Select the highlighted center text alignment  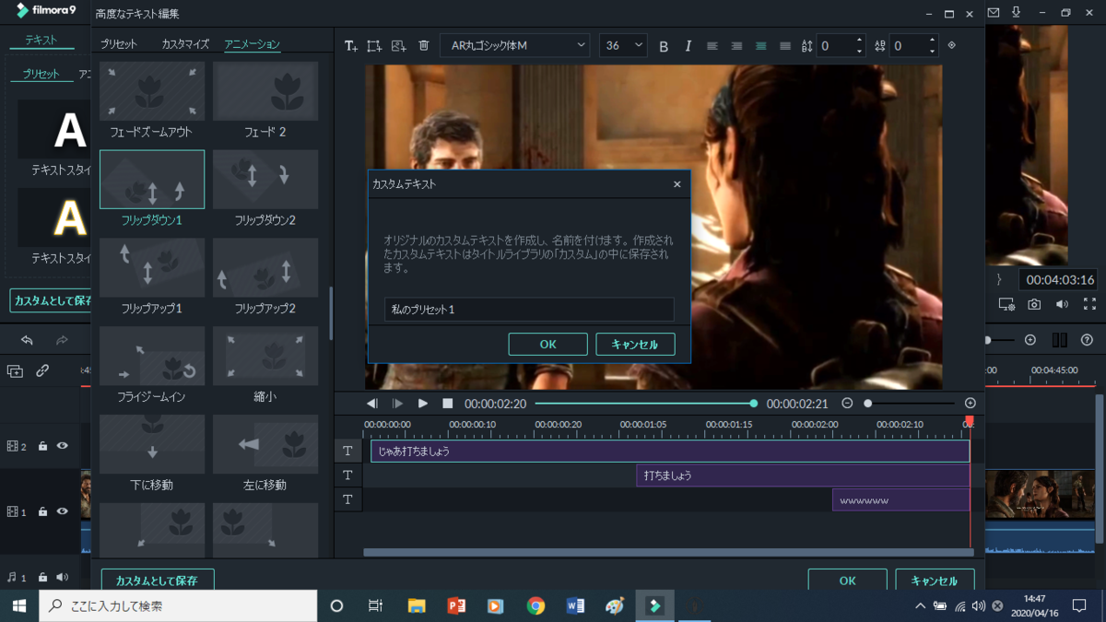click(x=760, y=46)
